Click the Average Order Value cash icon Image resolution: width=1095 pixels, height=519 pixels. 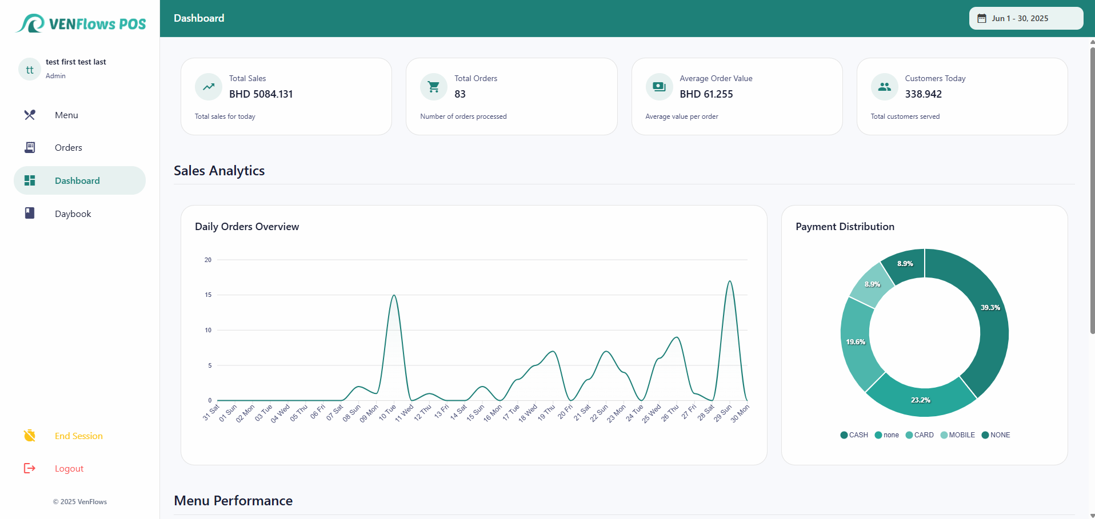(659, 87)
